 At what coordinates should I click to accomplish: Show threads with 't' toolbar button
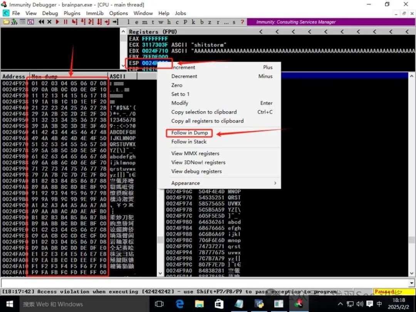click(153, 22)
